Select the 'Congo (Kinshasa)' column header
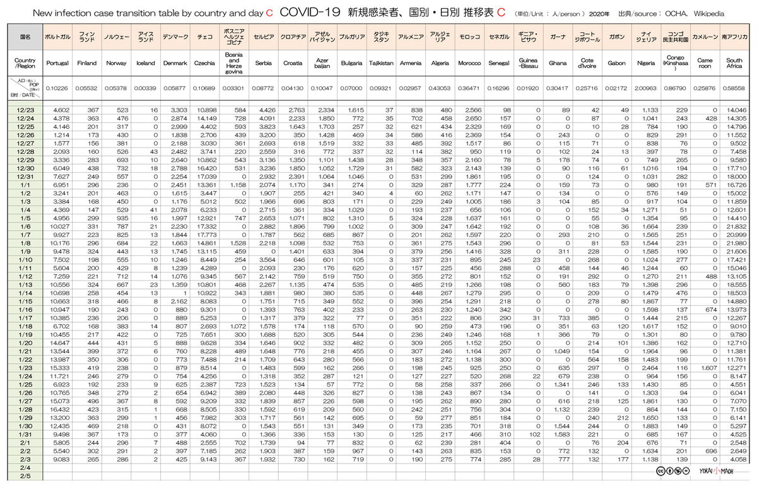757x485 pixels. click(675, 64)
